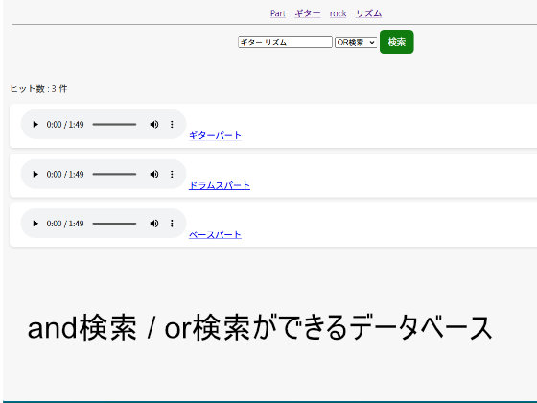Seek on the ベースパート progress bar
The height and width of the screenshot is (403, 537).
pos(114,224)
